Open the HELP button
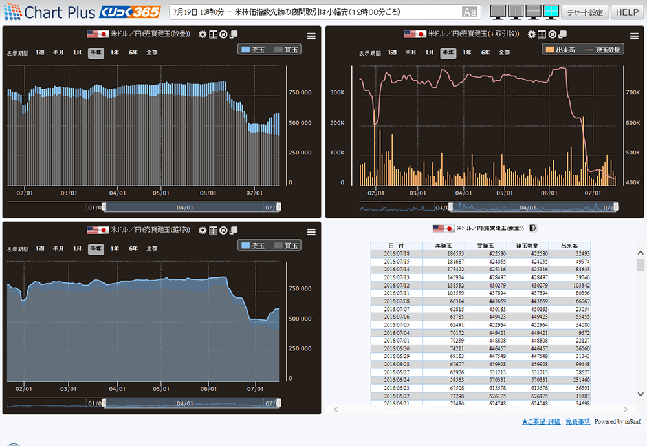This screenshot has height=446, width=647. tap(626, 11)
